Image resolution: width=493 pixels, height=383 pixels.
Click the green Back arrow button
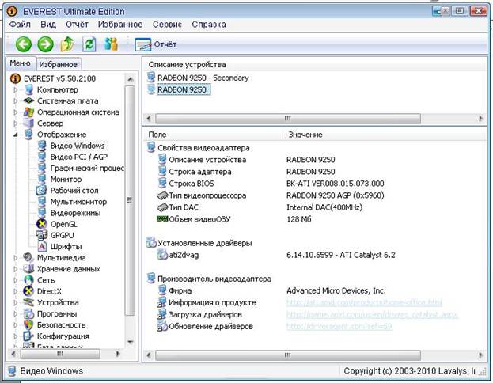pos(24,44)
